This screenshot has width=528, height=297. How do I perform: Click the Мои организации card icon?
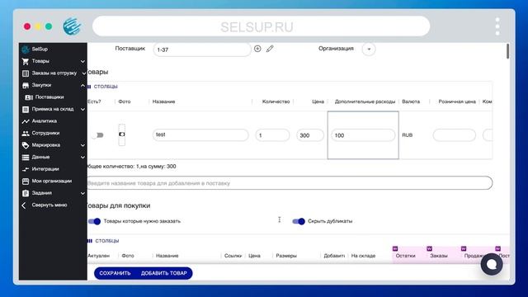pos(26,181)
